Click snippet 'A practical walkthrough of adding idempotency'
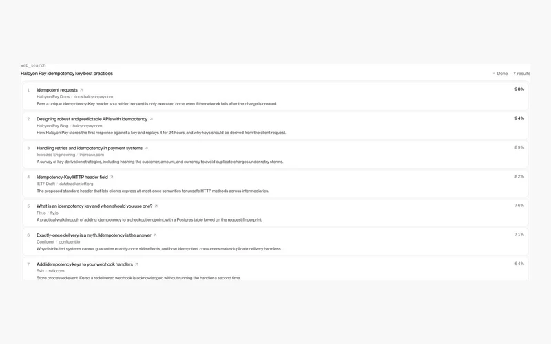The image size is (551, 344). click(x=149, y=220)
